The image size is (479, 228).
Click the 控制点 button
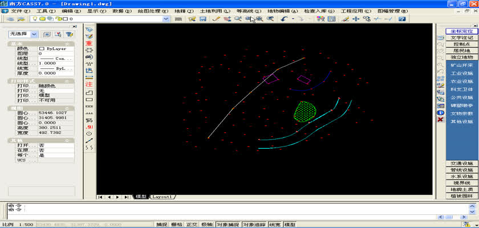[x=462, y=44]
